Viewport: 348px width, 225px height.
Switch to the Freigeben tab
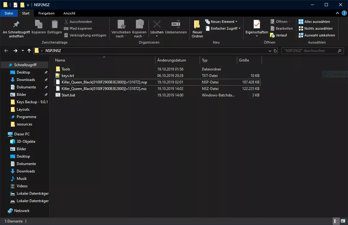(46, 13)
